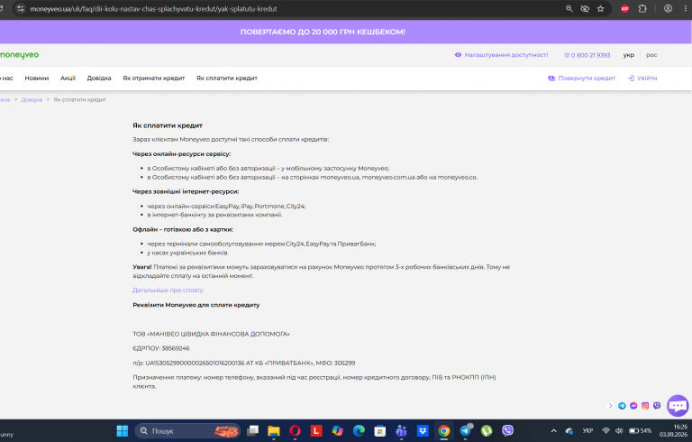Click the heading Як сплатити кредит

168,125
